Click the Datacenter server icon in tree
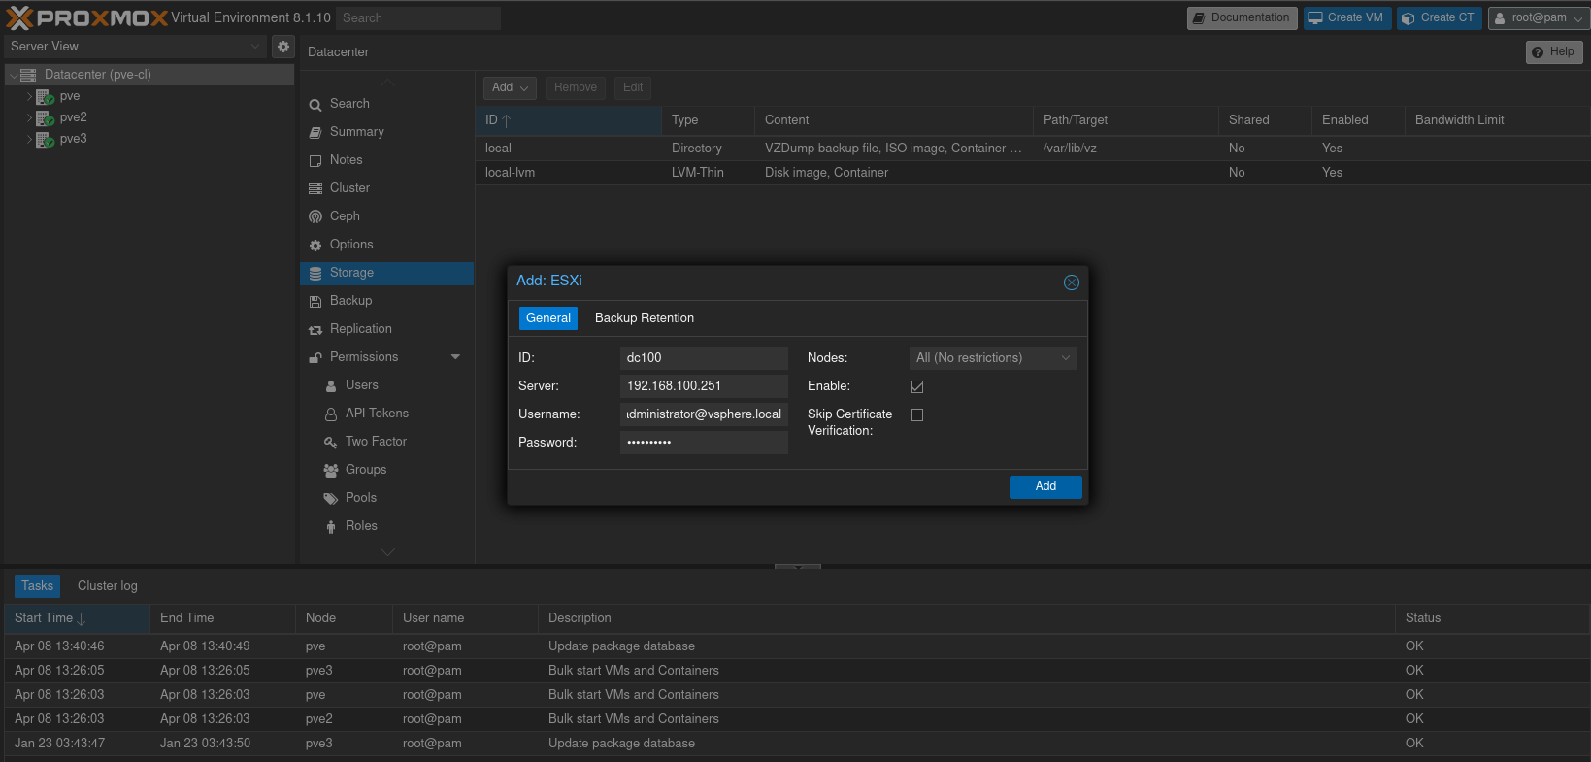 28,75
